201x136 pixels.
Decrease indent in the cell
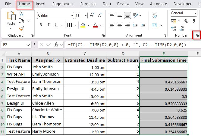point(135,25)
